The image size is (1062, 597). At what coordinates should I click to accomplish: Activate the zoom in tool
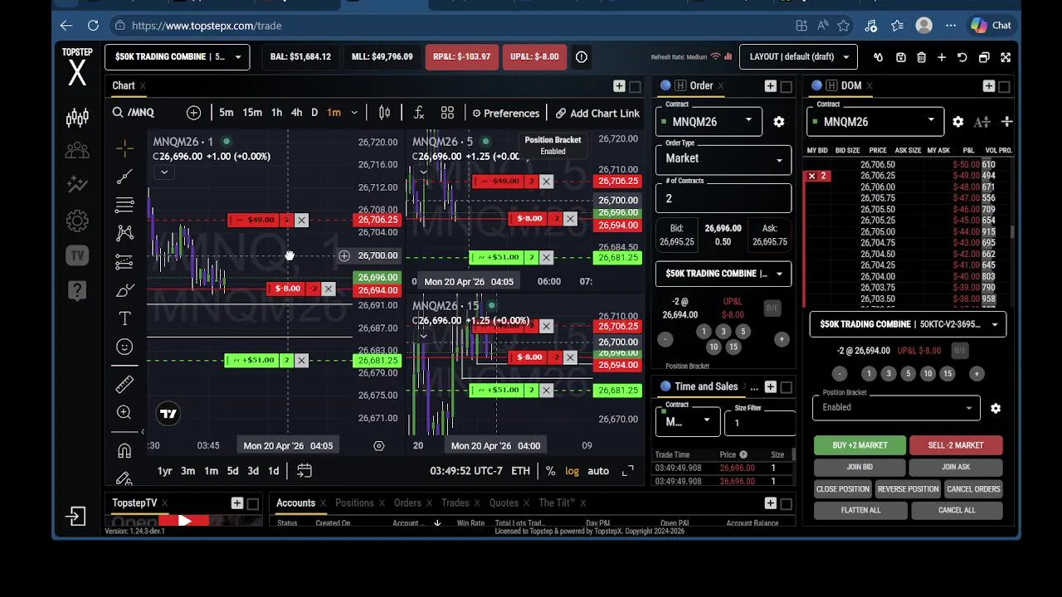click(x=124, y=412)
